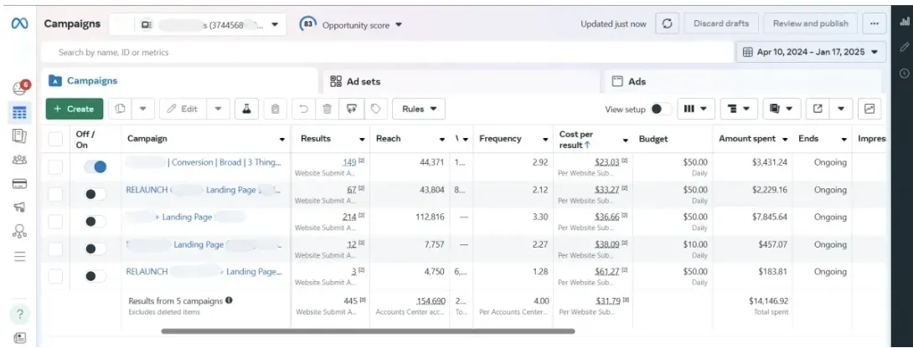Click the Delete trash icon

pyautogui.click(x=328, y=109)
